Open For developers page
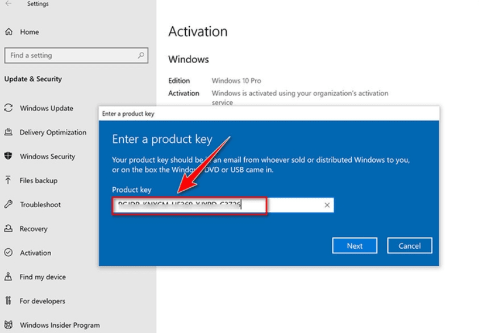 (43, 301)
